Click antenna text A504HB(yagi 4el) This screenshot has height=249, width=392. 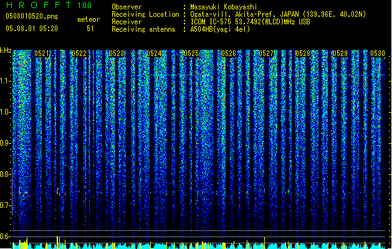point(220,29)
